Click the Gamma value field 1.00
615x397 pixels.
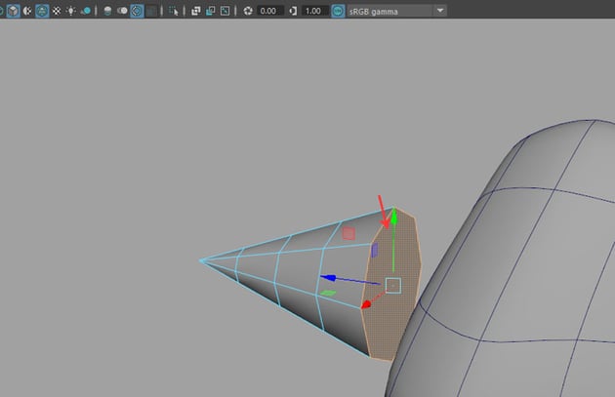(x=314, y=11)
